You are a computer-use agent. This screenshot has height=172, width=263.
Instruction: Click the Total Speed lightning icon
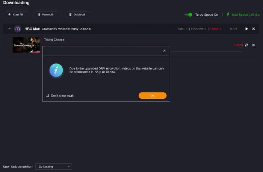(228, 14)
